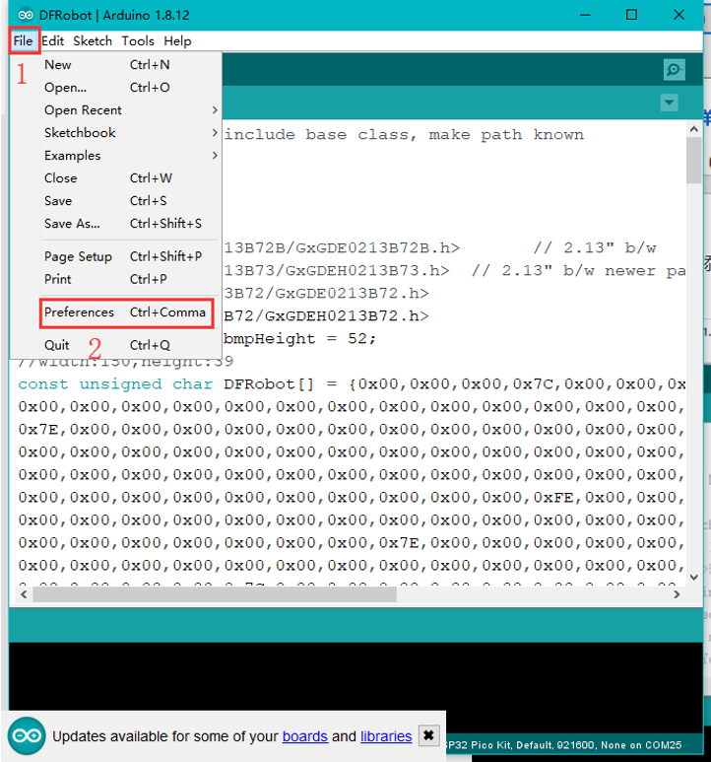Viewport: 711px width, 762px height.
Task: Open the Serial Monitor icon
Action: pyautogui.click(x=675, y=70)
